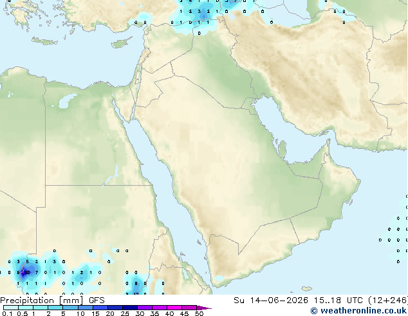Click the "Su 14-06-2026" date text
Viewport: 408px width, 316px height.
(271, 301)
